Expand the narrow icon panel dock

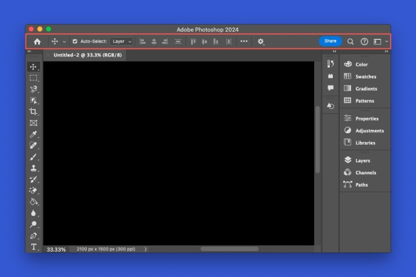[x=335, y=51]
